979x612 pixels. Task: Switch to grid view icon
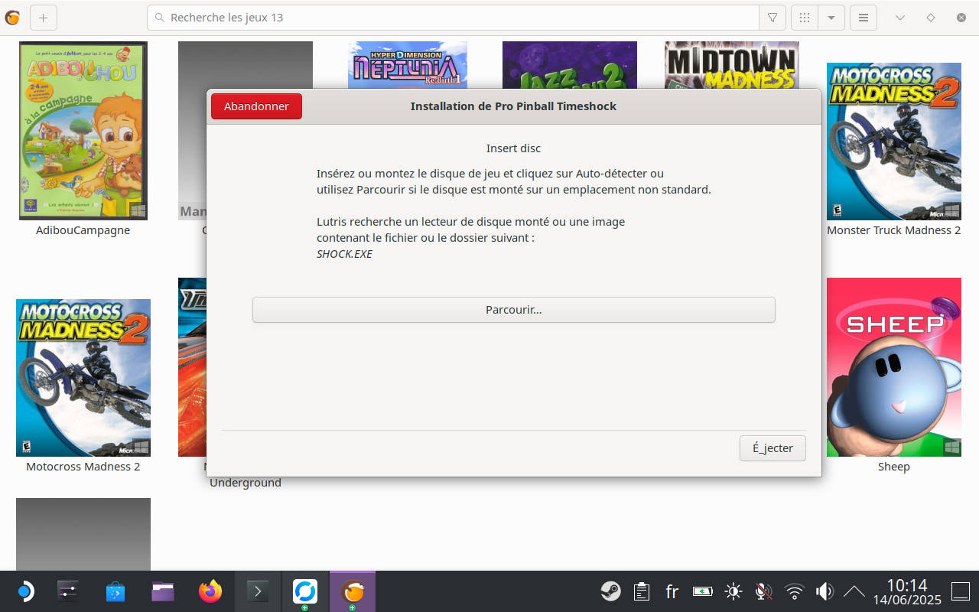click(x=805, y=17)
